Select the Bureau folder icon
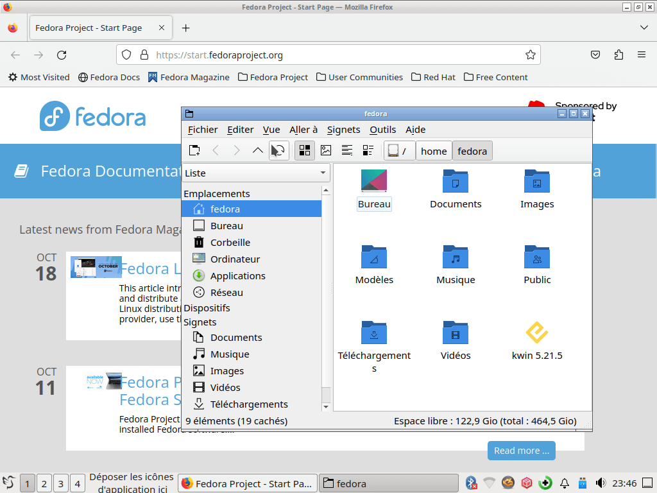This screenshot has height=493, width=657. (x=374, y=180)
